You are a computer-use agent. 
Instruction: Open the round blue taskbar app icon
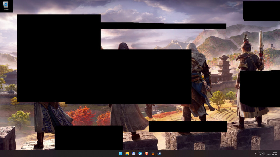140,154
